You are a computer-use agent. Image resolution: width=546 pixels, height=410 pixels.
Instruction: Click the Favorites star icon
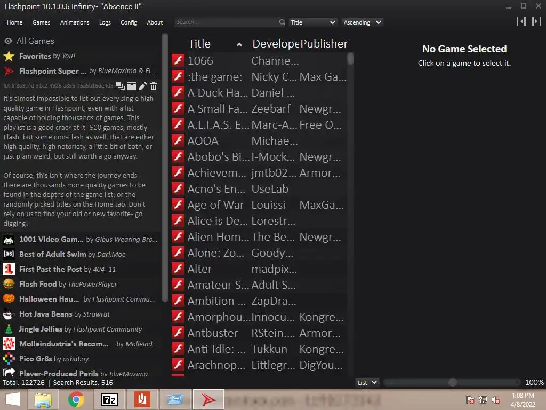pos(9,56)
